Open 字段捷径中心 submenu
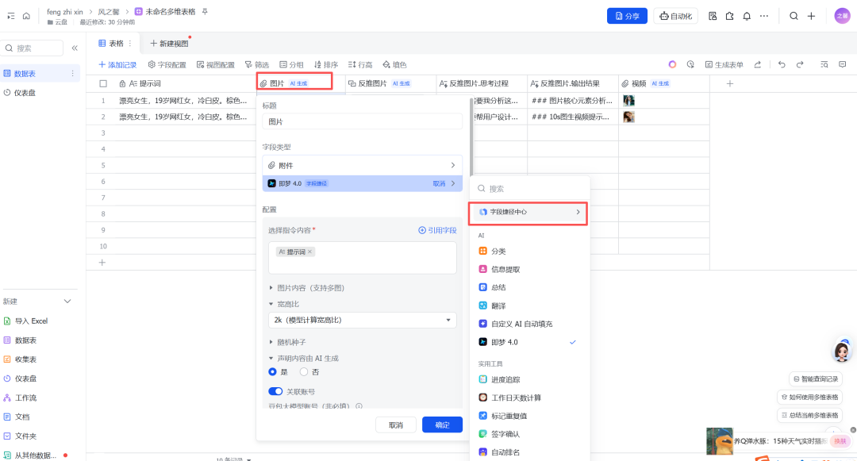Image resolution: width=857 pixels, height=461 pixels. pyautogui.click(x=528, y=212)
